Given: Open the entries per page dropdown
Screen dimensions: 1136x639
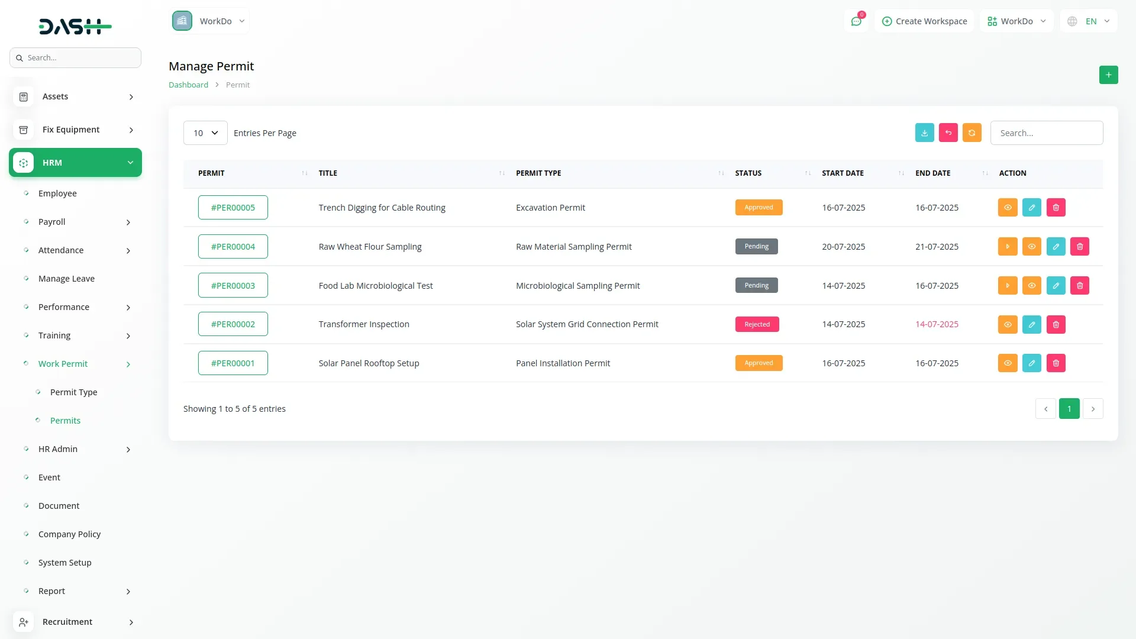Looking at the screenshot, I should coord(205,133).
